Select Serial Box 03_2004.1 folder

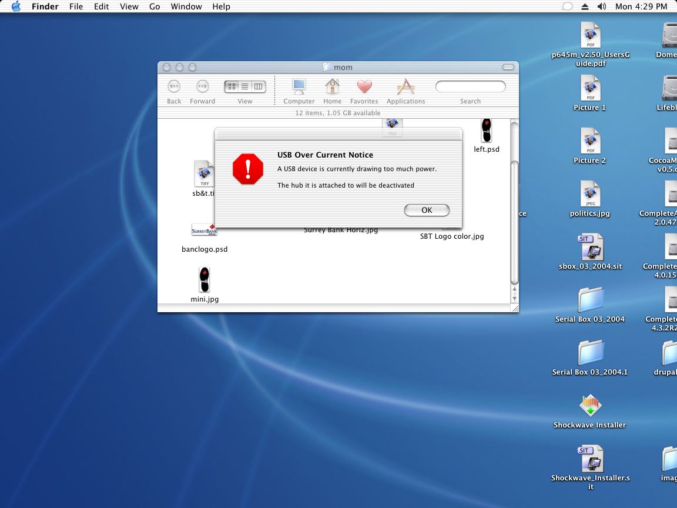590,357
